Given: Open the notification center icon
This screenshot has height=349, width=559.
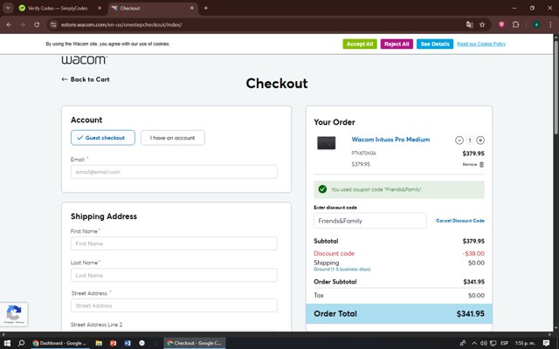Looking at the screenshot, I should pos(546,343).
